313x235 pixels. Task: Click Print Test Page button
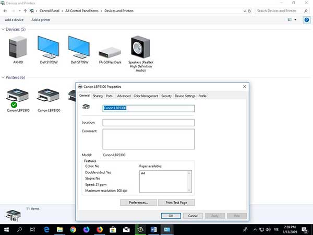pyautogui.click(x=176, y=203)
